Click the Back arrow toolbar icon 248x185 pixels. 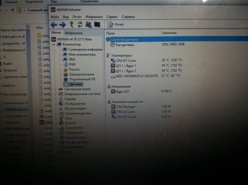click(54, 25)
